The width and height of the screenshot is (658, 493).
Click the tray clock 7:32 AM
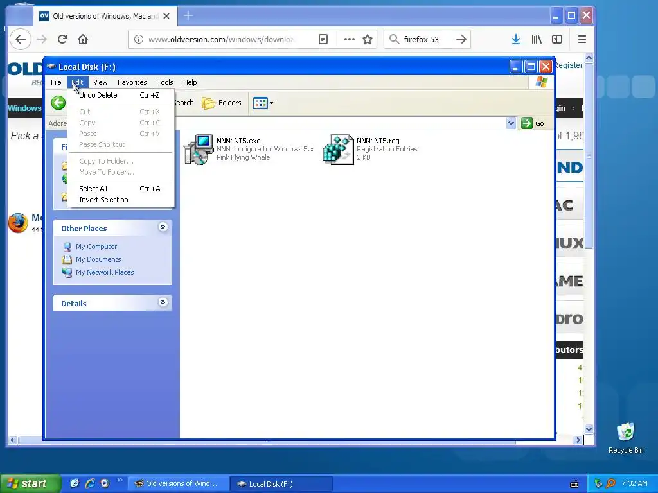pos(634,483)
